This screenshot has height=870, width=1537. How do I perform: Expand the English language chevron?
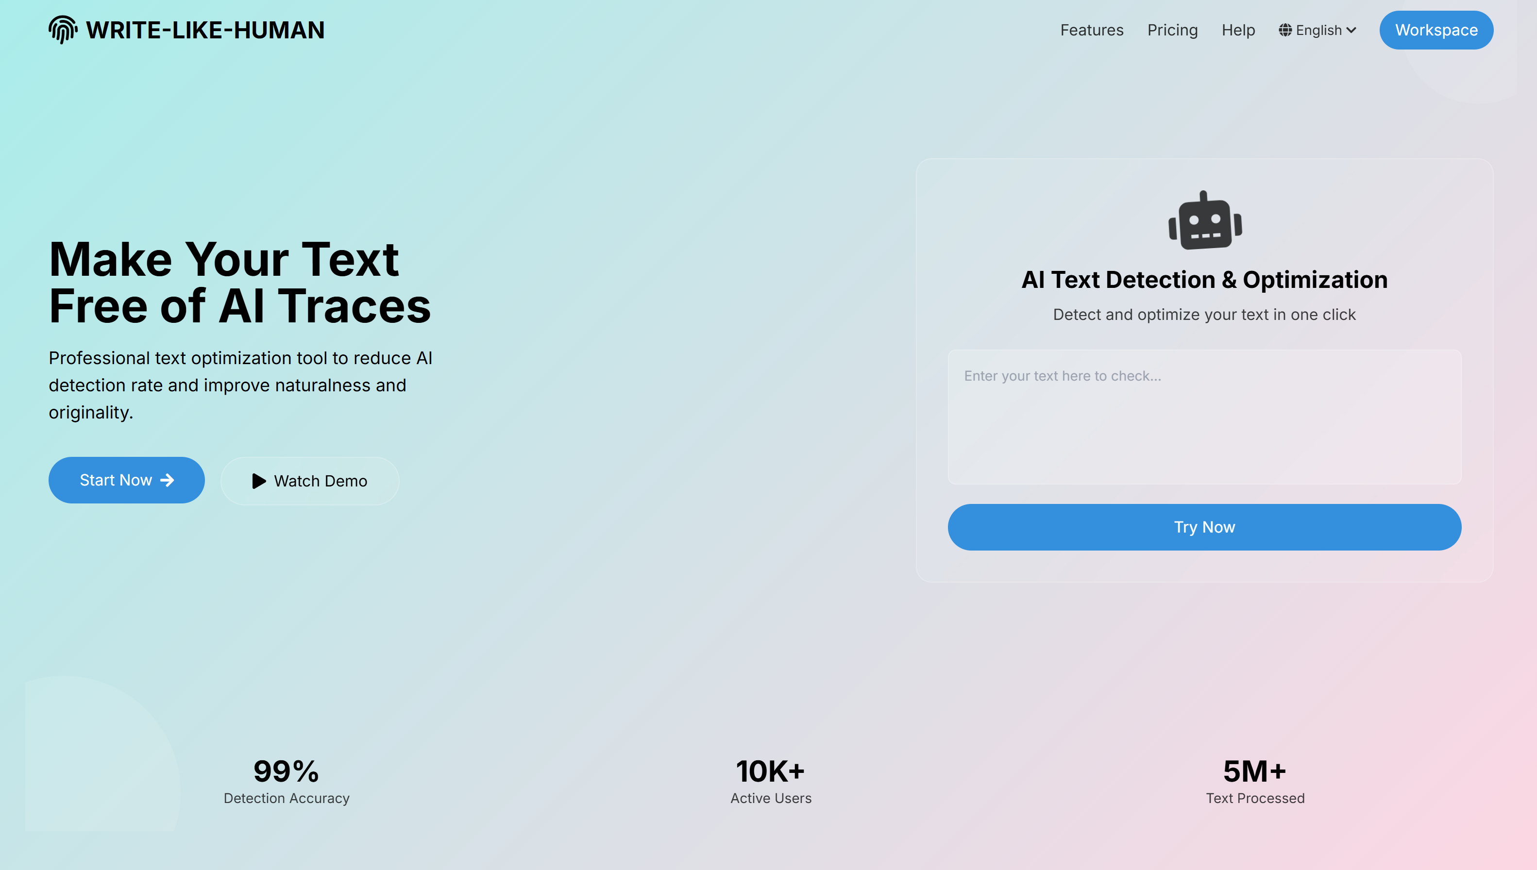point(1351,30)
